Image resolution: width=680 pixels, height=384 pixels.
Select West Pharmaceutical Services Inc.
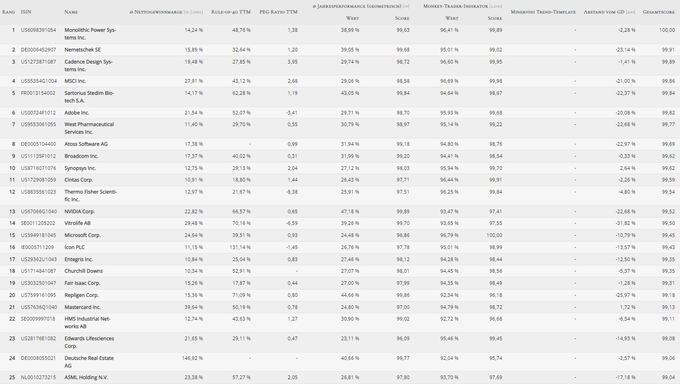click(89, 128)
